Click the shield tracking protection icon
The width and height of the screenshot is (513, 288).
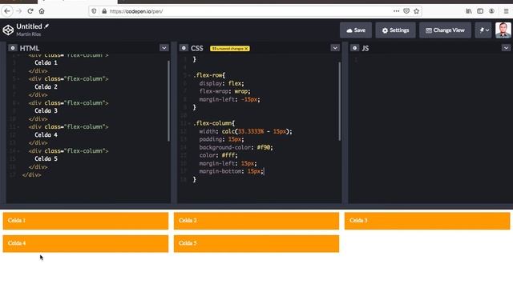pyautogui.click(x=94, y=11)
